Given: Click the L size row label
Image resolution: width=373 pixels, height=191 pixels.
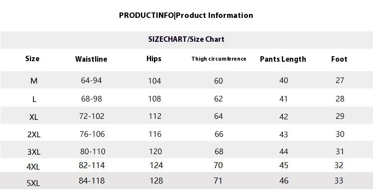Looking at the screenshot, I should 34,99.
